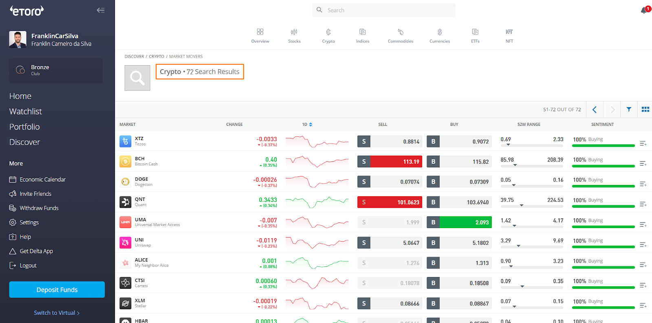Open Economic Calendar

click(x=37, y=180)
